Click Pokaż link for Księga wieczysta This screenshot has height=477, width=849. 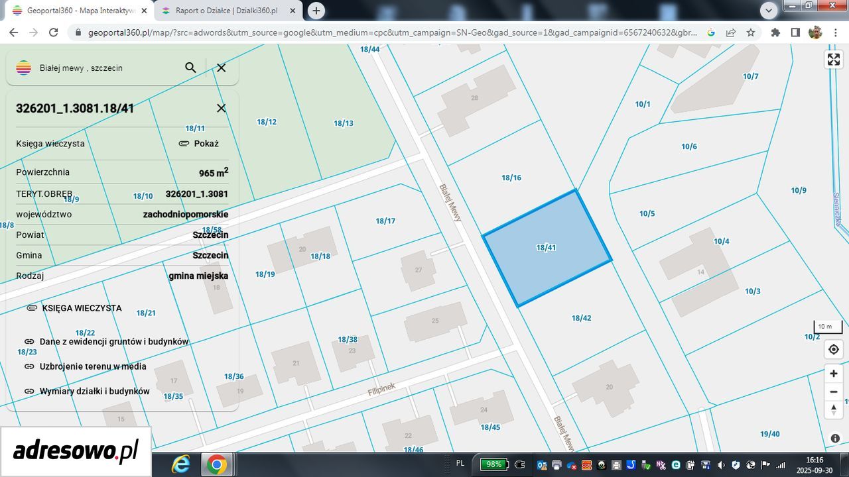(198, 143)
